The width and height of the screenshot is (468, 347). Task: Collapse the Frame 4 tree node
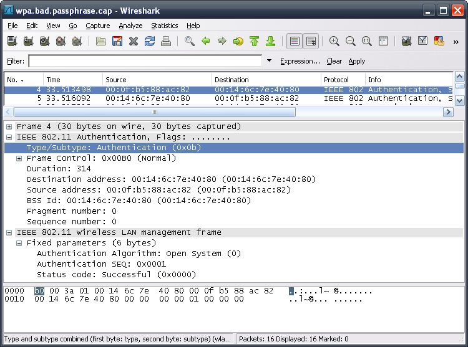[9, 126]
